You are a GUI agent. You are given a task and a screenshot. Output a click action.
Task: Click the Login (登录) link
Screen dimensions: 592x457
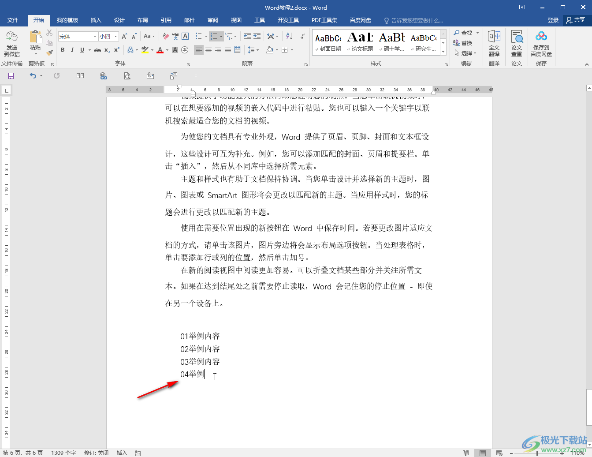point(553,20)
